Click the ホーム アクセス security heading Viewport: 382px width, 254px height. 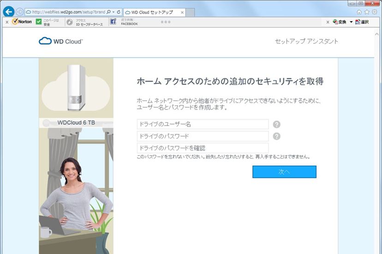[x=230, y=81]
